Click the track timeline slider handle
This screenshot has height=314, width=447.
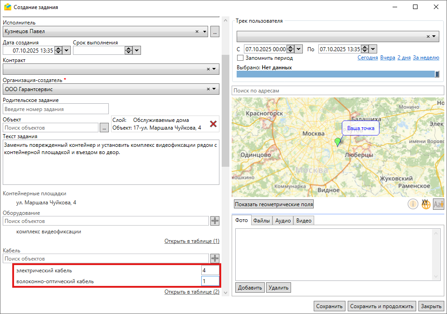click(437, 74)
